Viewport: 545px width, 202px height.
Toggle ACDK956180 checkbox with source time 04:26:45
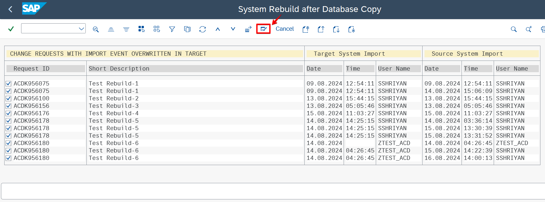(8, 143)
